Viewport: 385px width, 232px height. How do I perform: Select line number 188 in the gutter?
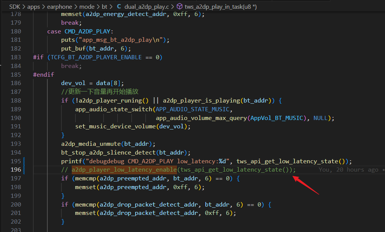tap(16, 100)
